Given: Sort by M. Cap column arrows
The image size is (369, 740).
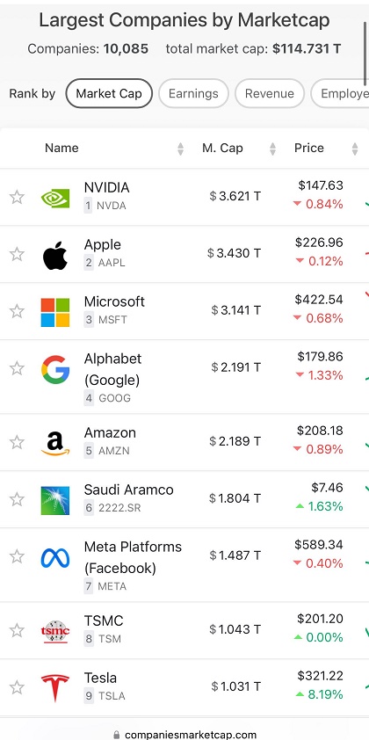Looking at the screenshot, I should (272, 149).
